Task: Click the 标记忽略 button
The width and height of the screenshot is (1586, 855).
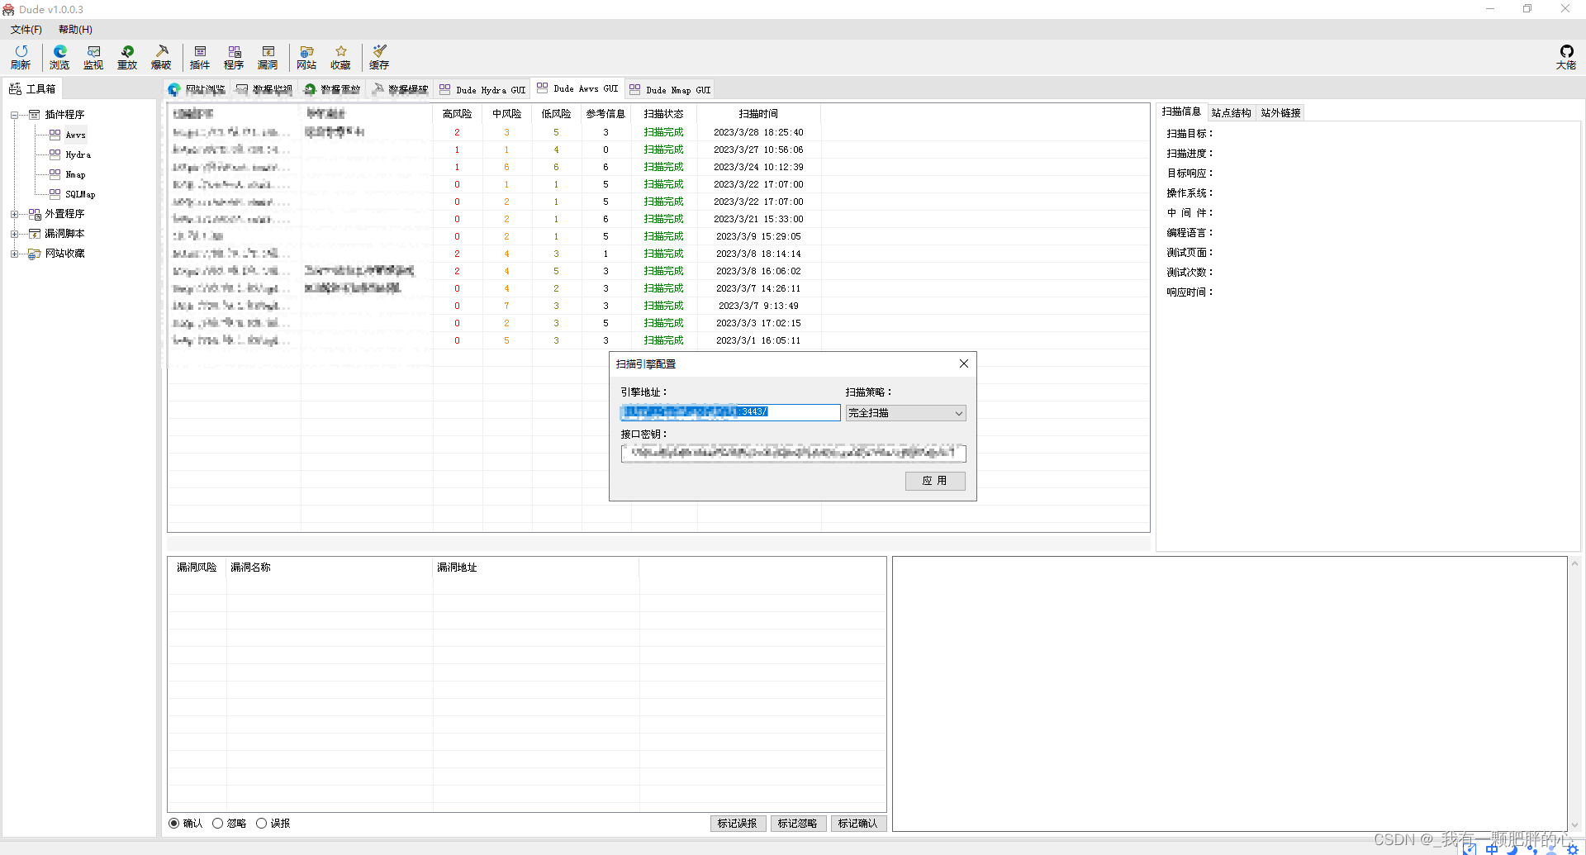Action: (798, 824)
